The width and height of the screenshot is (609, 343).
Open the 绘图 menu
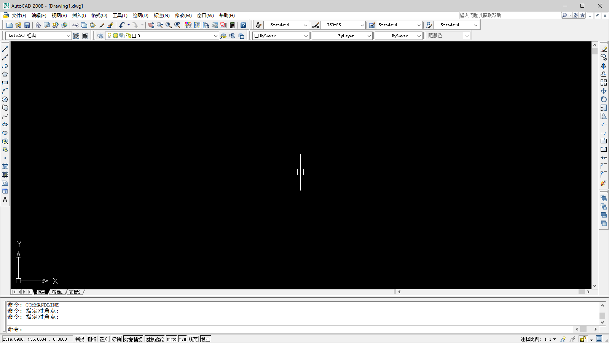pos(140,16)
